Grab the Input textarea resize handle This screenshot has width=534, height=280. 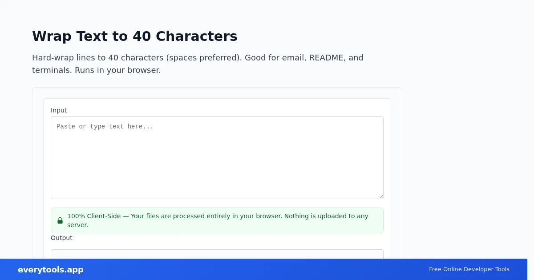click(380, 196)
